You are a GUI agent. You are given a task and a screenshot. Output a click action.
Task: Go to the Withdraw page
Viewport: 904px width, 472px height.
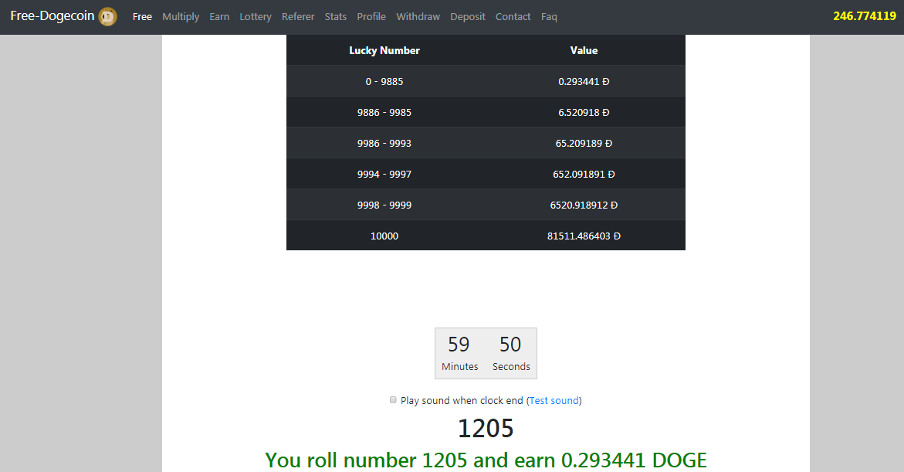click(x=418, y=17)
